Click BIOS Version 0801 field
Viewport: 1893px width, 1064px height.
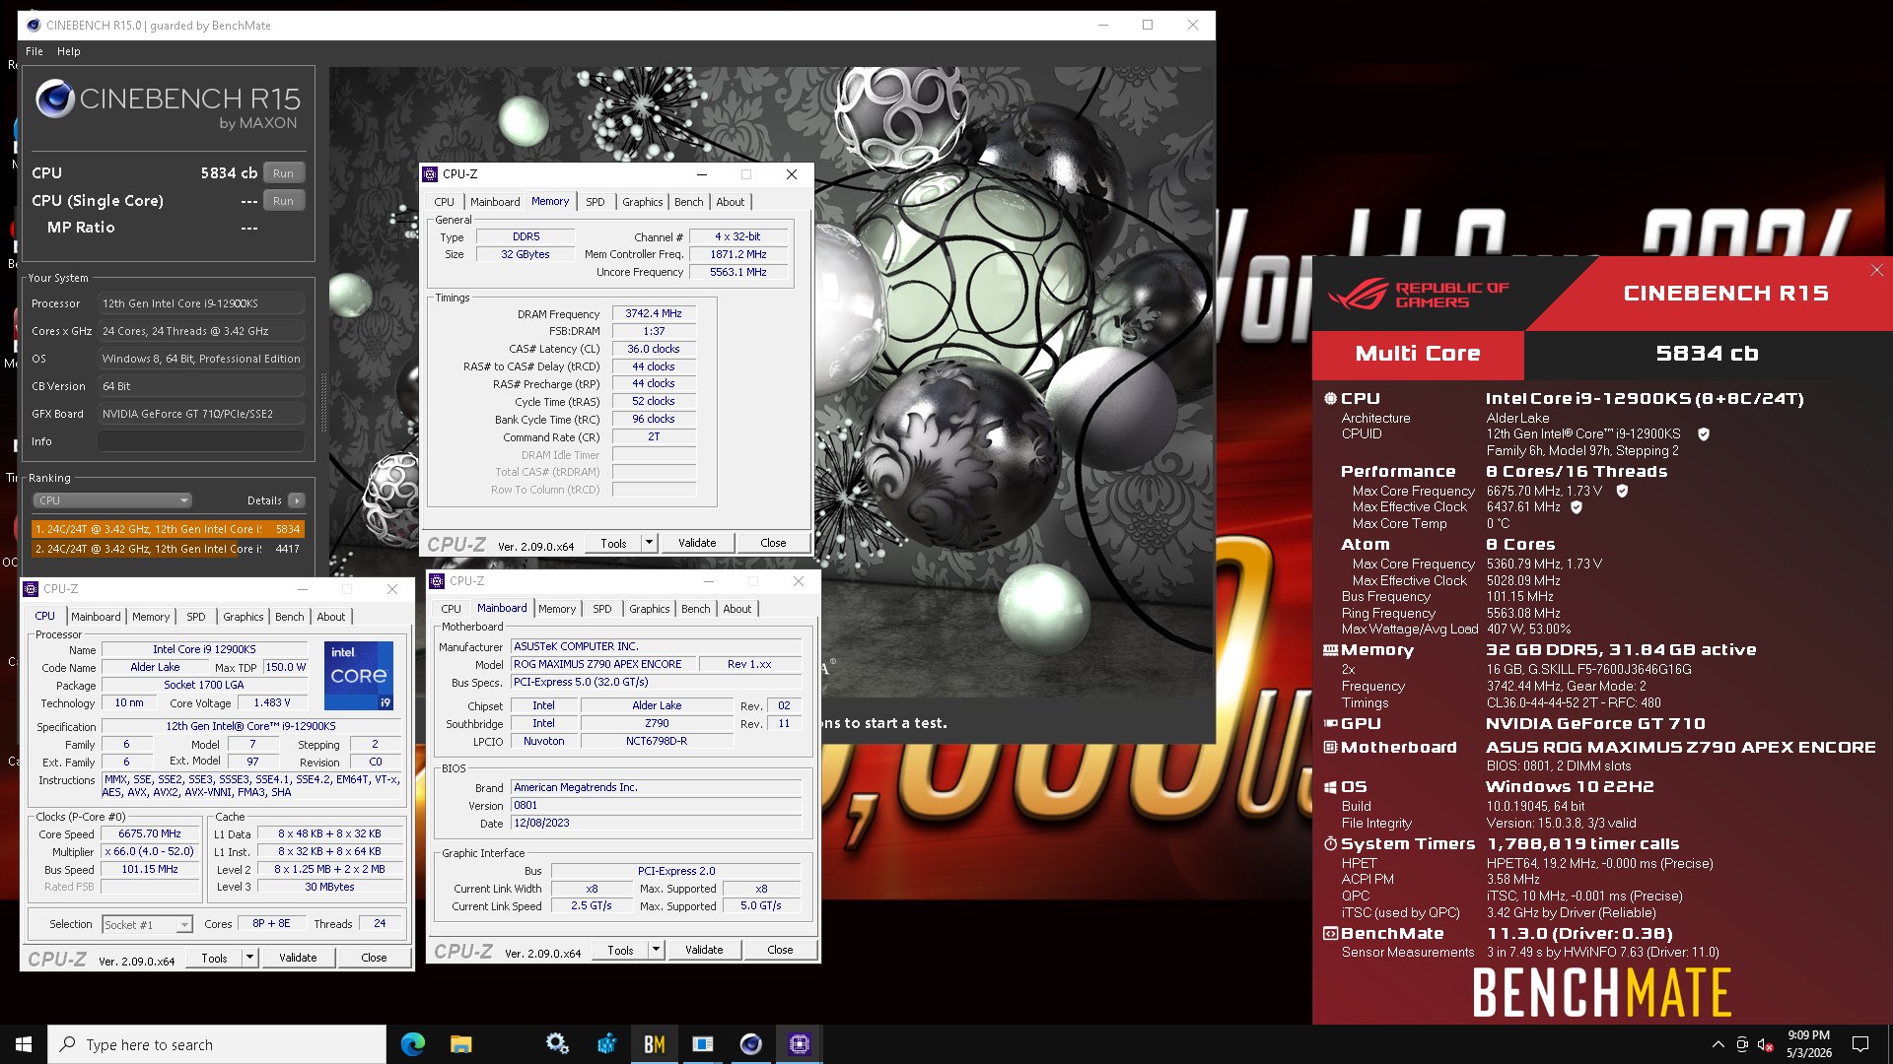click(x=656, y=806)
